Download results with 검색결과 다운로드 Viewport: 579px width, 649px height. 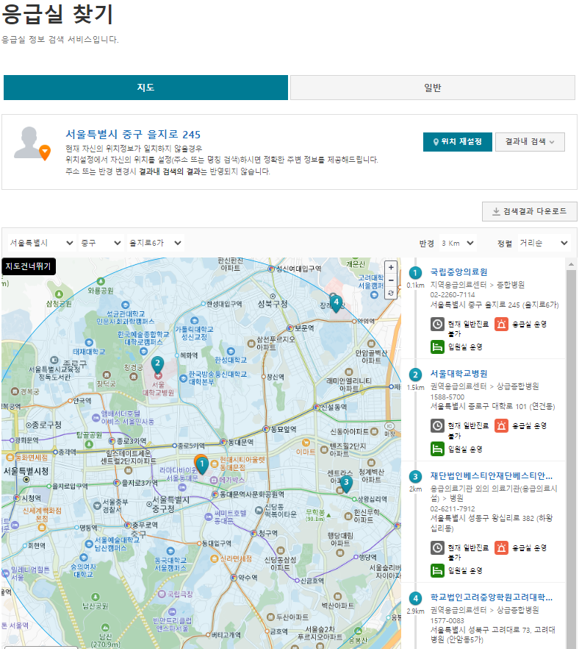pyautogui.click(x=530, y=211)
